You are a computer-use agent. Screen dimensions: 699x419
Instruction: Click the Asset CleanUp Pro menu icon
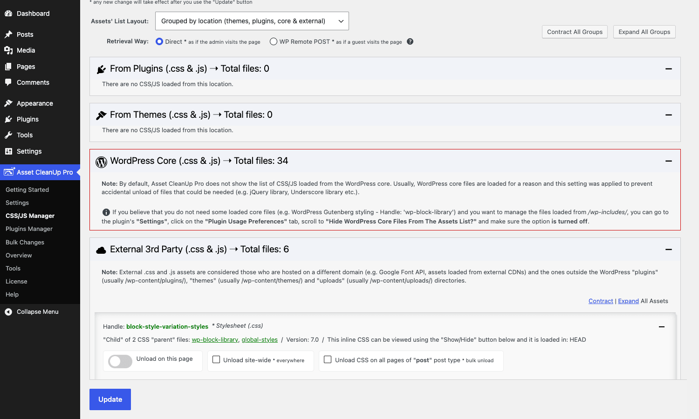point(9,172)
